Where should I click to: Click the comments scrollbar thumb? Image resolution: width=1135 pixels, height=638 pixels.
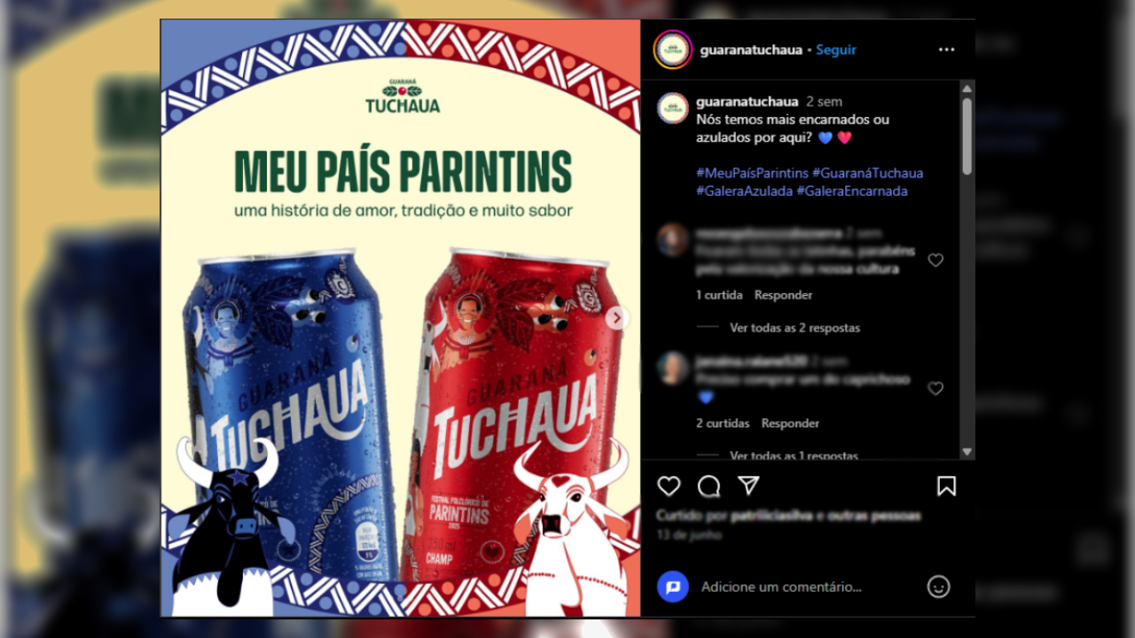[967, 136]
